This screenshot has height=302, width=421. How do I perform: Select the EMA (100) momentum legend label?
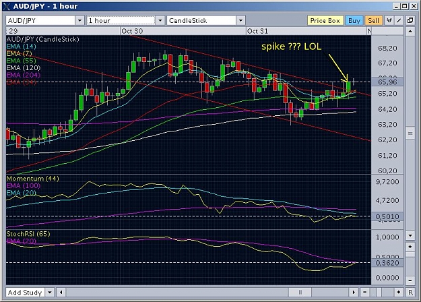click(24, 185)
